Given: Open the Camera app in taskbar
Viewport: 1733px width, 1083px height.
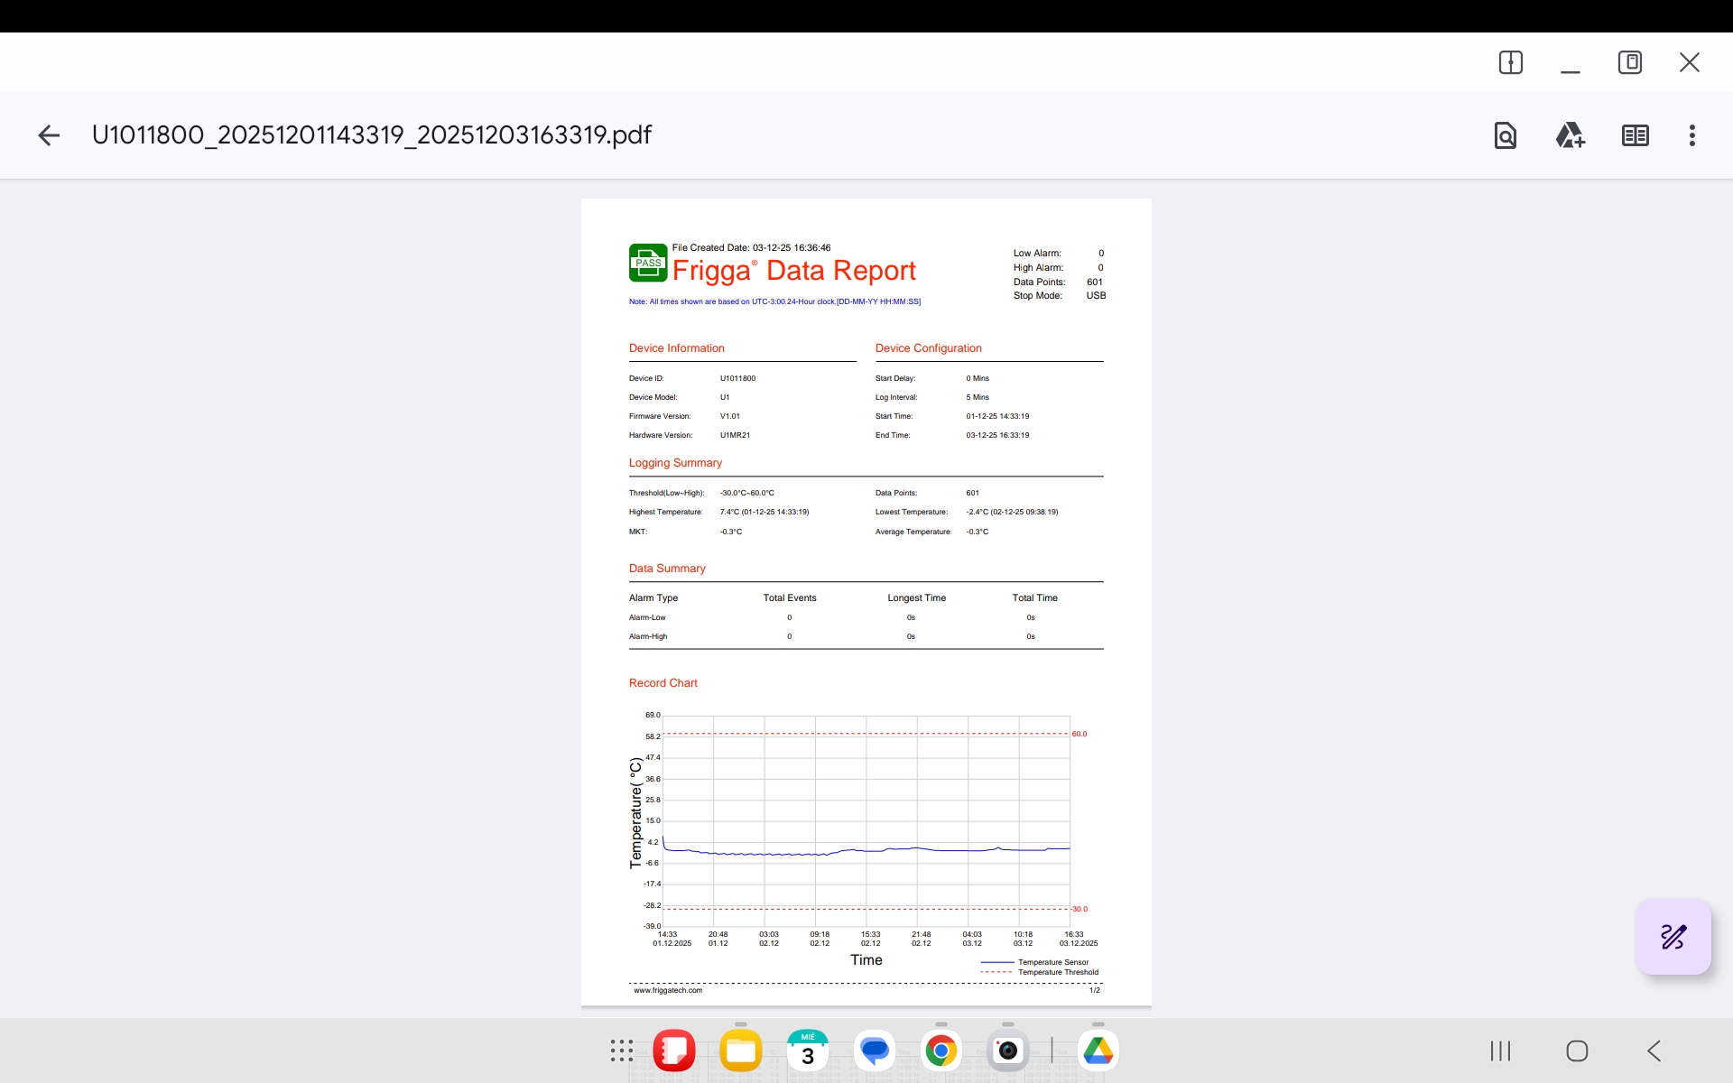Looking at the screenshot, I should coord(1007,1051).
